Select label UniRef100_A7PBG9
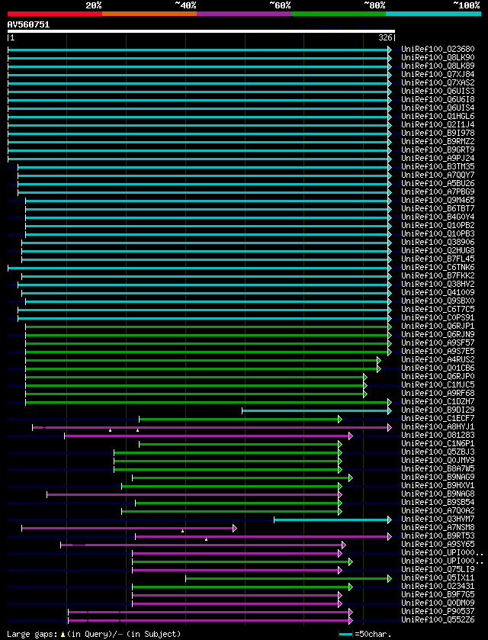This screenshot has height=640, width=488. [x=438, y=191]
